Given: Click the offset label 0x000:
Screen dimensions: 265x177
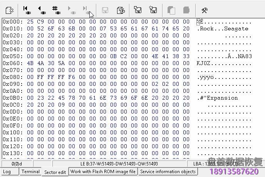Looking at the screenshot, I should click(x=13, y=22).
